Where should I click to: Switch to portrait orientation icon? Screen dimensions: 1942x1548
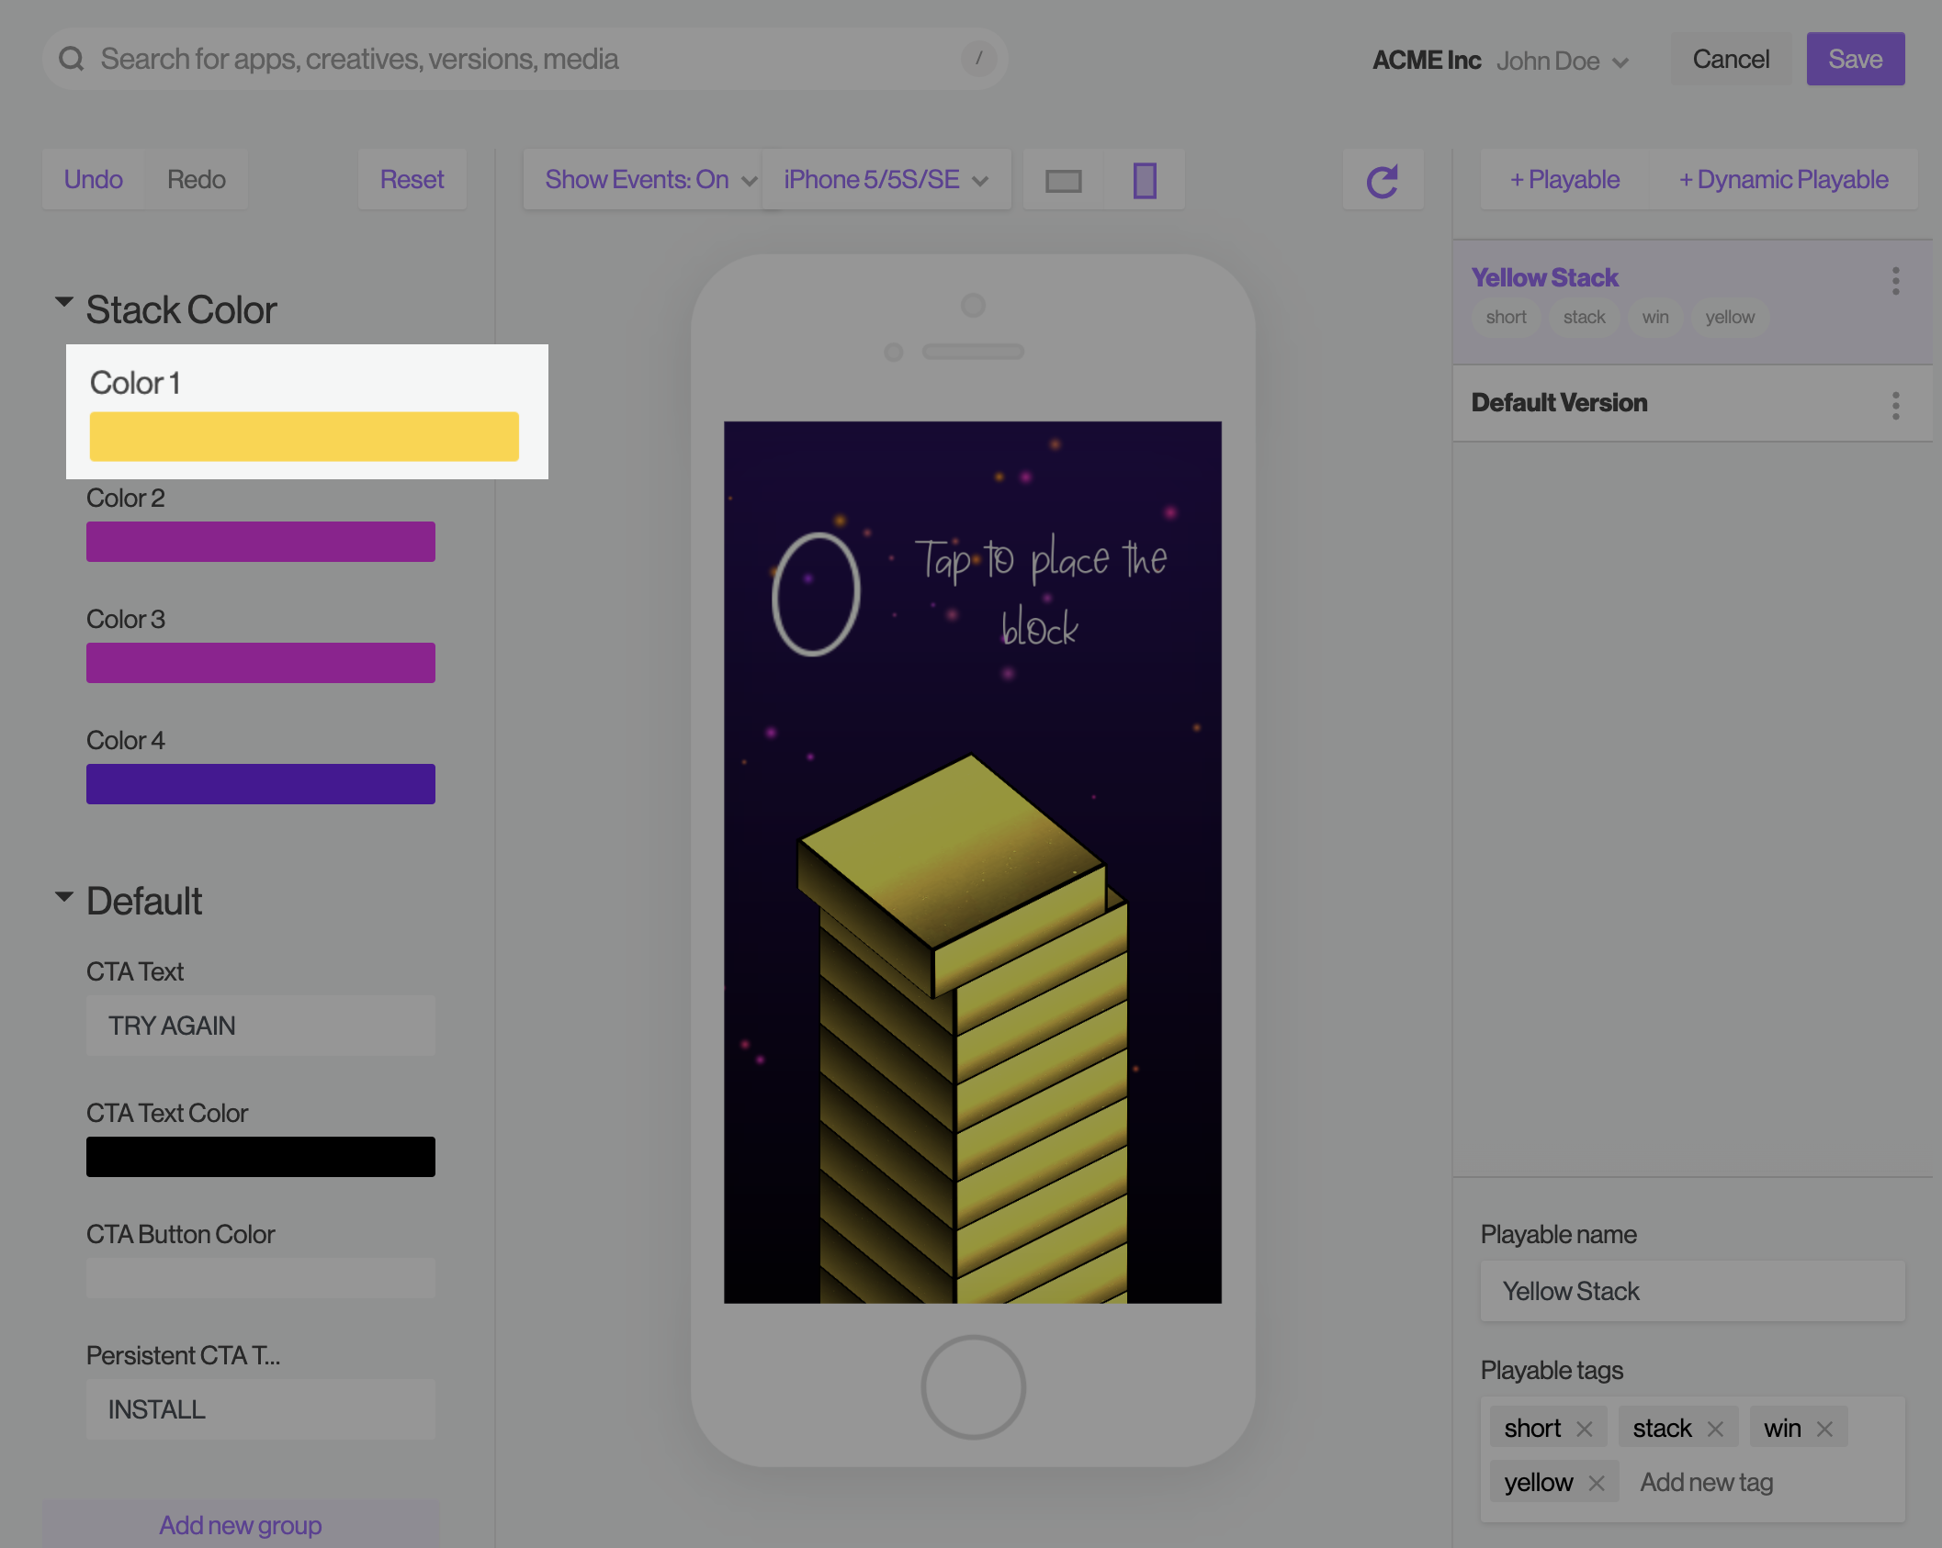click(x=1144, y=177)
